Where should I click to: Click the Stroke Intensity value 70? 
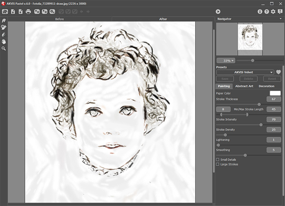click(x=274, y=119)
